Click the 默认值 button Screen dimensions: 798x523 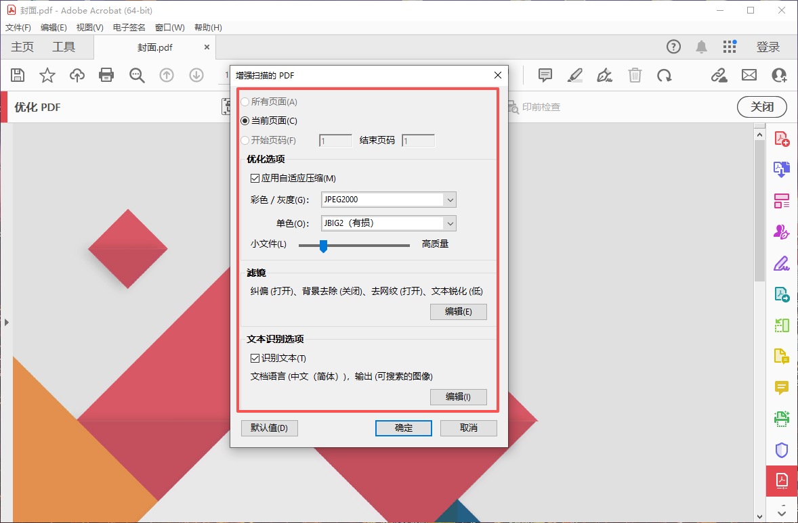point(269,428)
